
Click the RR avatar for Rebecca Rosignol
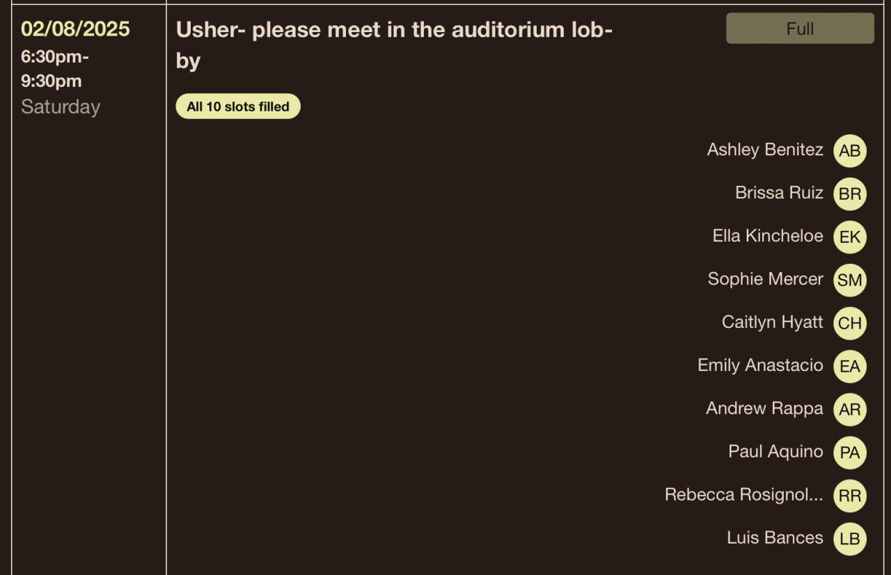point(849,496)
